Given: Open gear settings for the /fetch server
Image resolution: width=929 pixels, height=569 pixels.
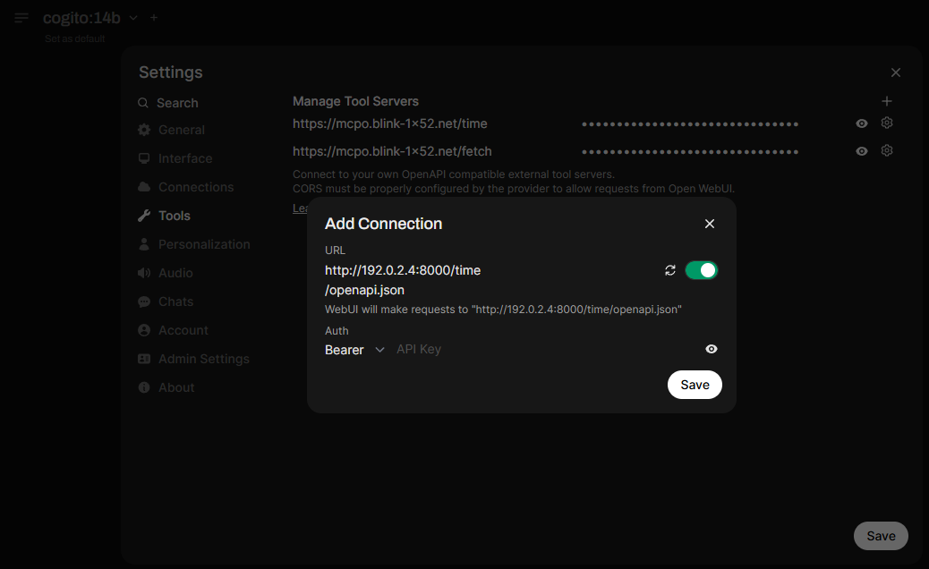Looking at the screenshot, I should (887, 150).
